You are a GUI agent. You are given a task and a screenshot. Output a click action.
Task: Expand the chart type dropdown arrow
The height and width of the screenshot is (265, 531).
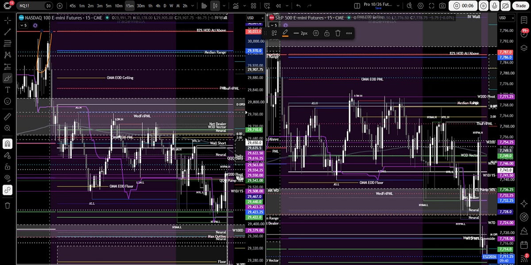pos(224,6)
